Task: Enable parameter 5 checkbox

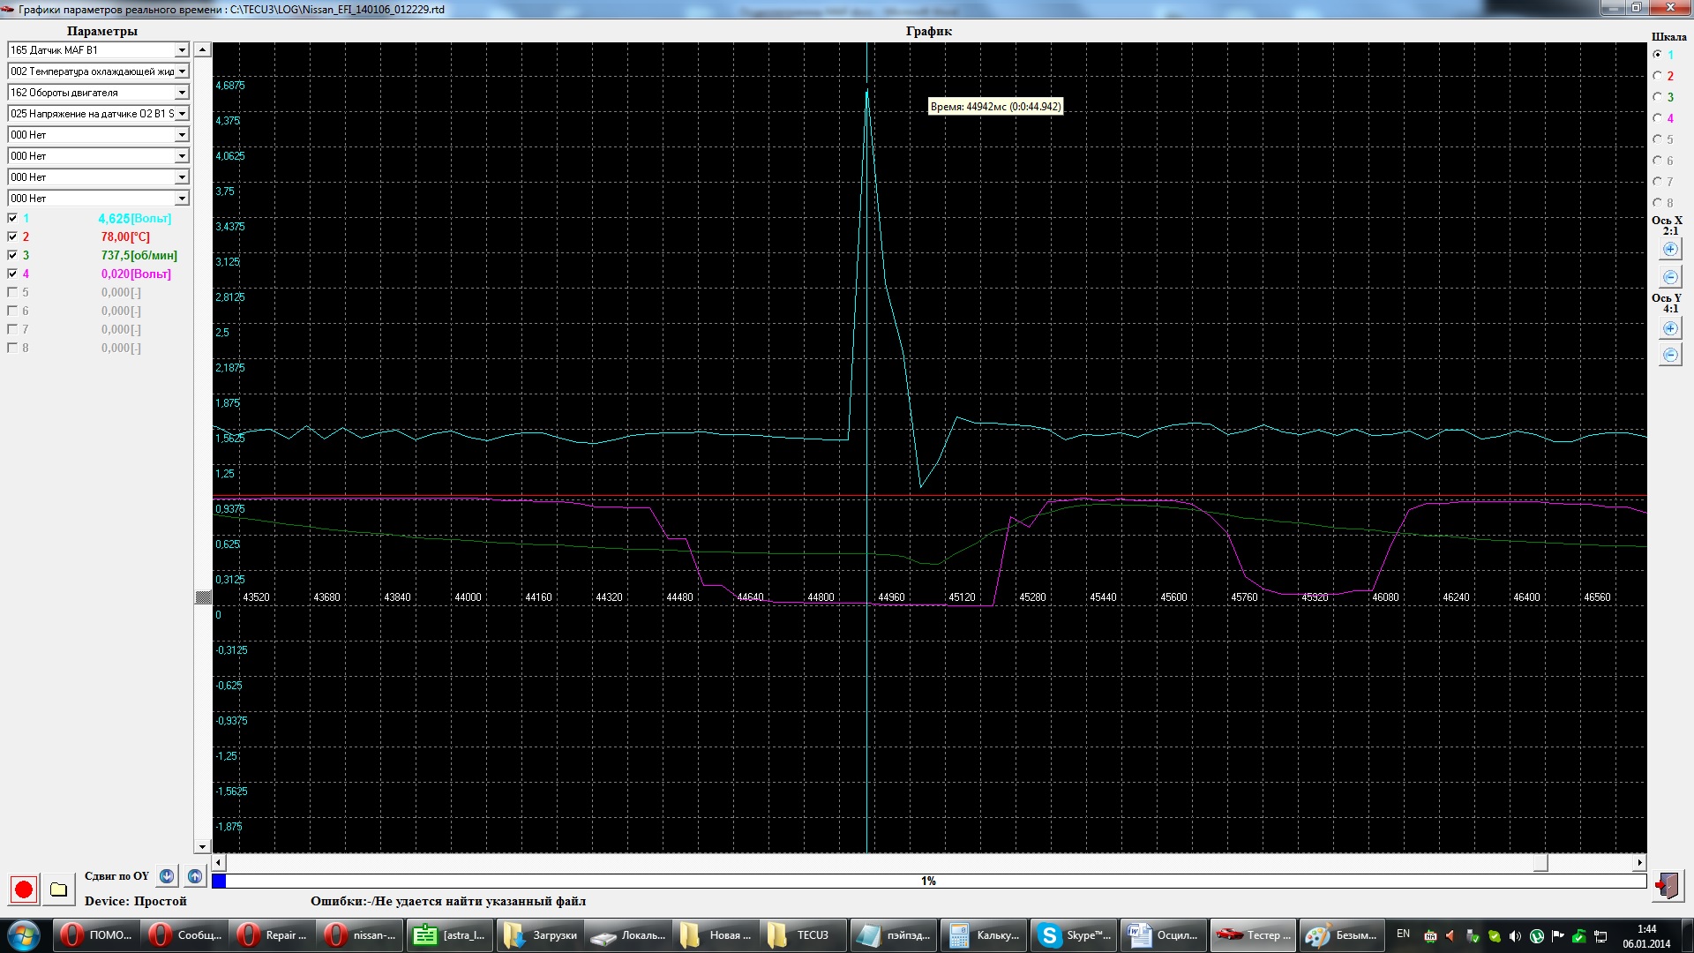Action: coord(12,292)
